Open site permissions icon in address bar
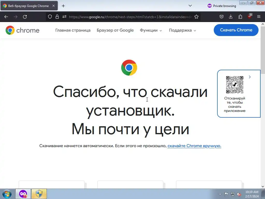 tap(64, 17)
